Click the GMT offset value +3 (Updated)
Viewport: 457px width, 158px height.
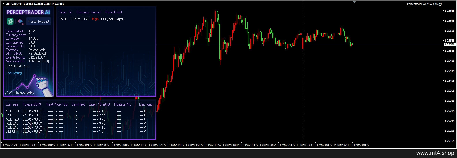click(x=38, y=54)
